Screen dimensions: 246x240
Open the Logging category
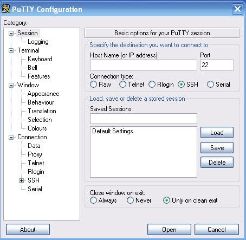tap(38, 42)
